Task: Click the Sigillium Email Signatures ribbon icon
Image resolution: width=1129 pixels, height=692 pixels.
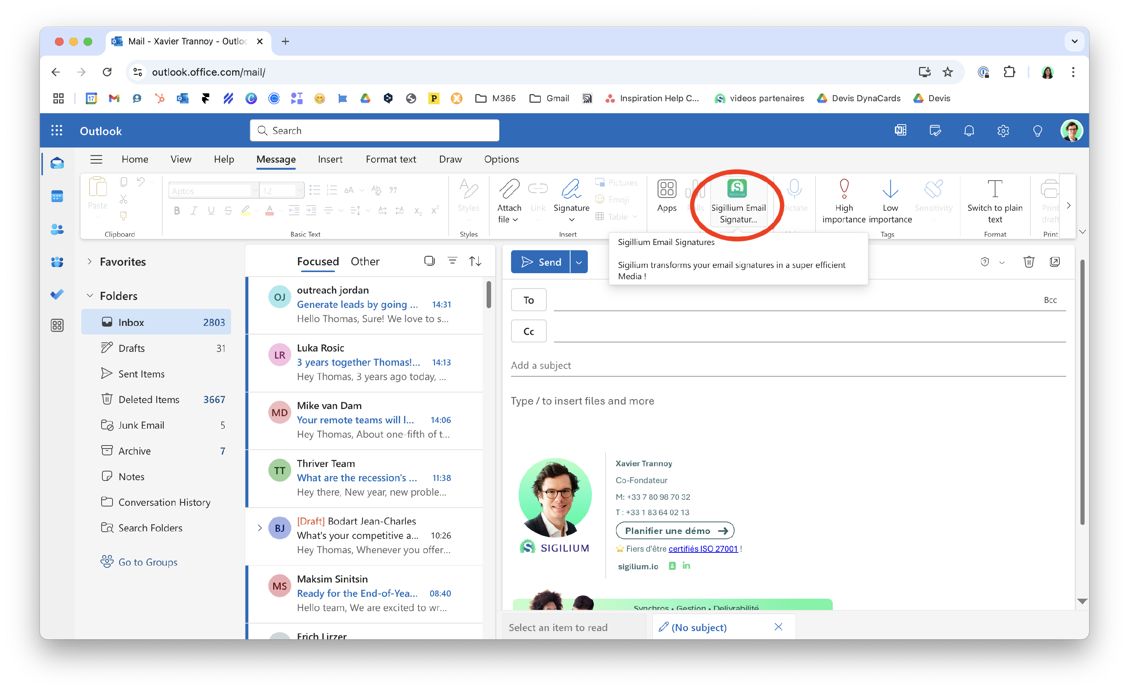Action: [x=737, y=189]
